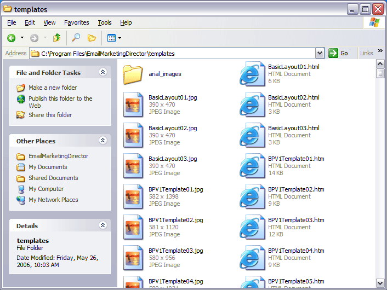
Task: Select BPV1Template04.htm IE icon
Action: pos(252,258)
